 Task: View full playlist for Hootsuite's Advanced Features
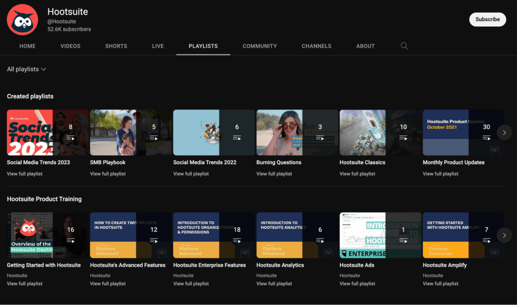pyautogui.click(x=108, y=284)
